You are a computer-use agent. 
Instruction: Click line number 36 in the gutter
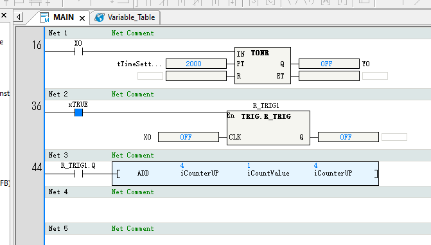click(37, 106)
